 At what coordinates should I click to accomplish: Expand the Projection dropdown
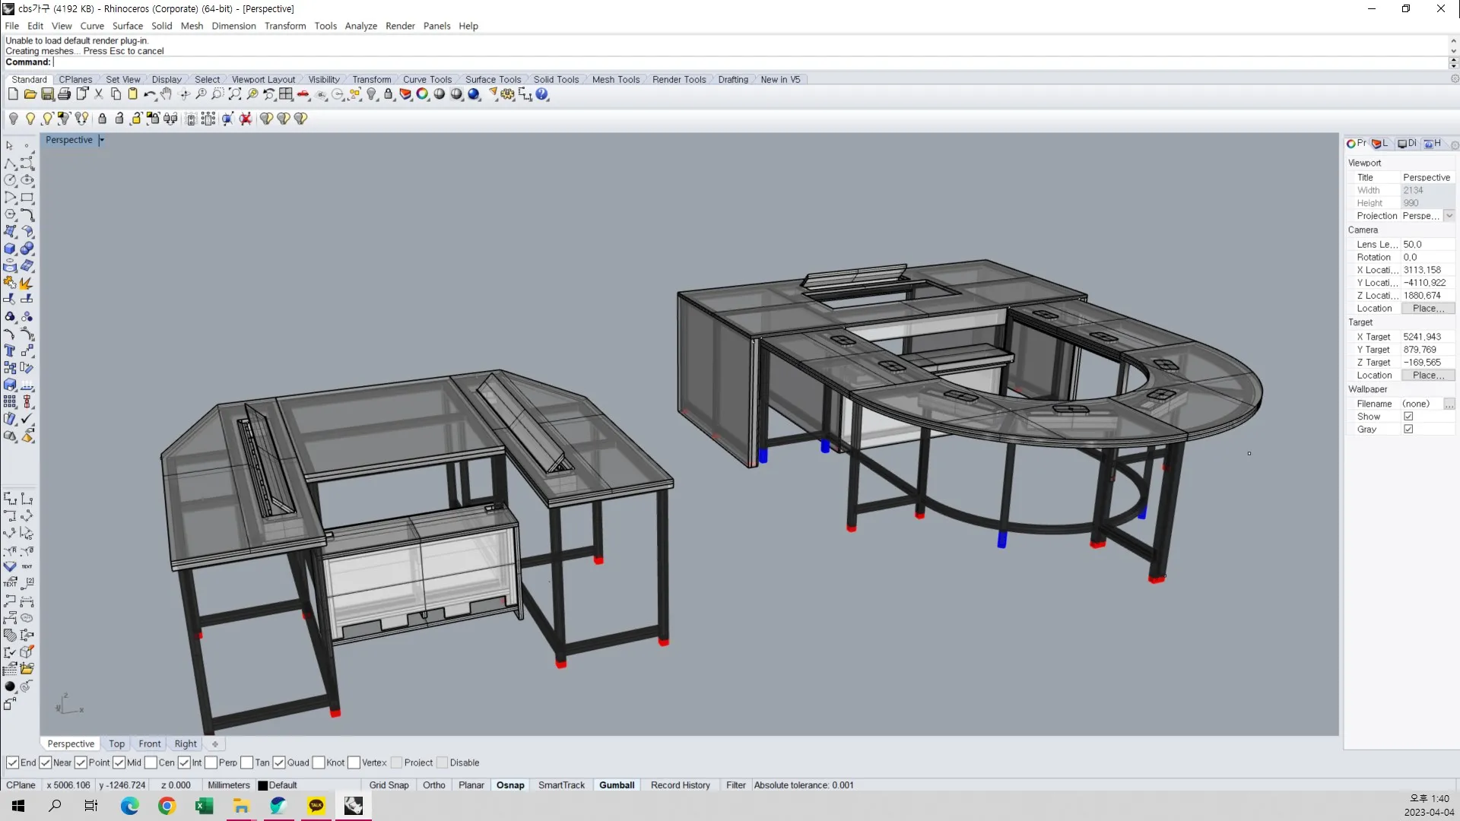point(1449,216)
